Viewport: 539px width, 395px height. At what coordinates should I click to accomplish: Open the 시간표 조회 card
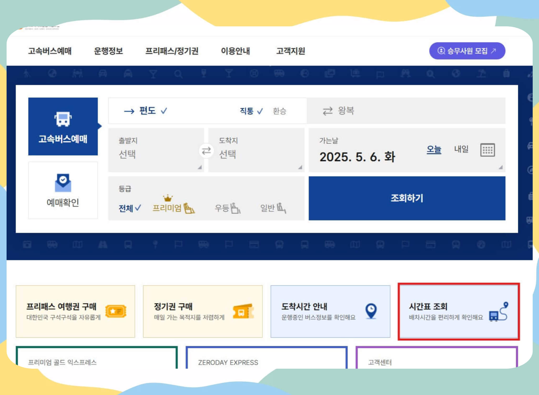[x=459, y=311]
